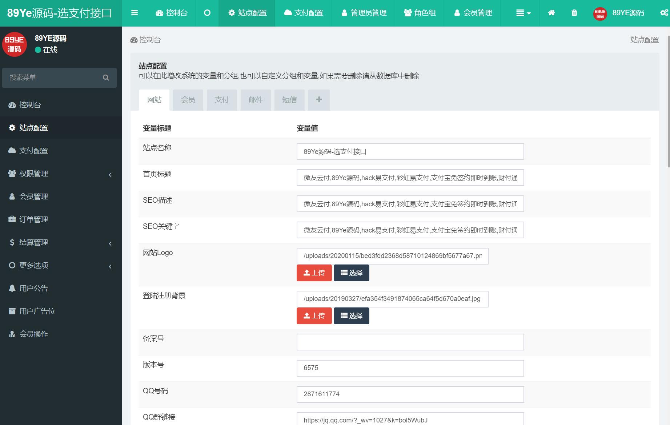Open 管理员管理 in top navigation

pos(364,13)
